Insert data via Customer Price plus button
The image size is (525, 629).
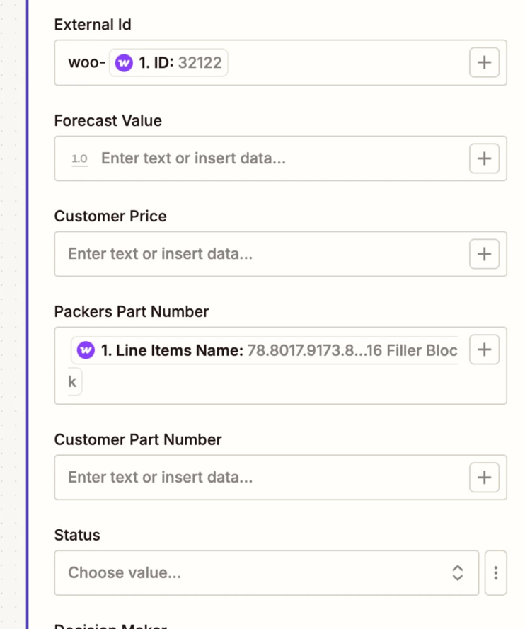tap(484, 254)
